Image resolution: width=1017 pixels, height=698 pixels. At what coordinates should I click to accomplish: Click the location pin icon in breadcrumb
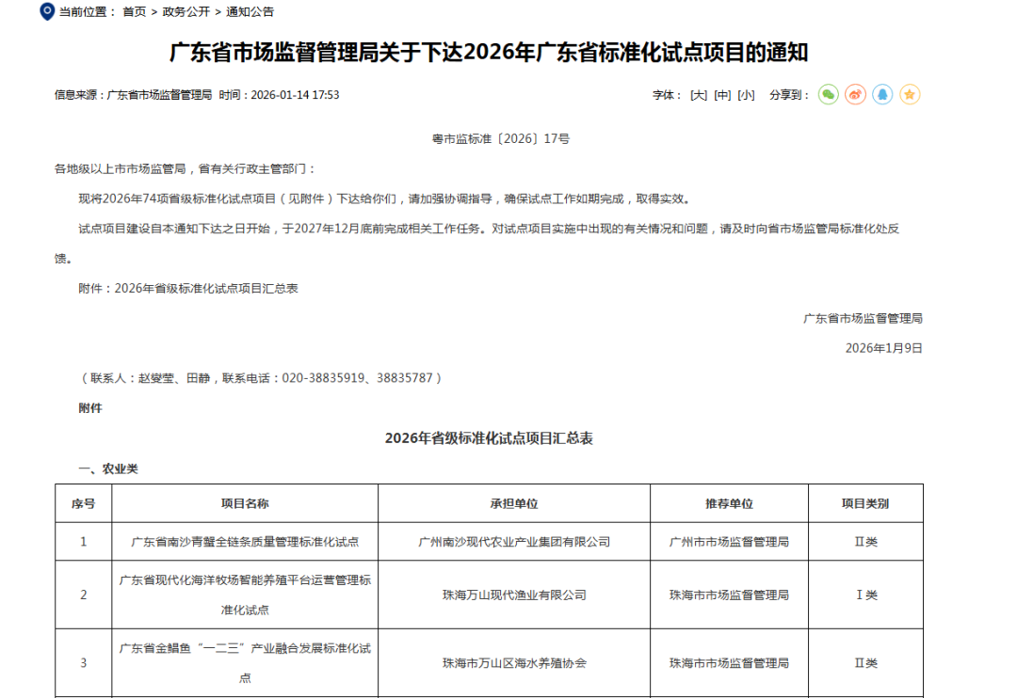pyautogui.click(x=46, y=11)
